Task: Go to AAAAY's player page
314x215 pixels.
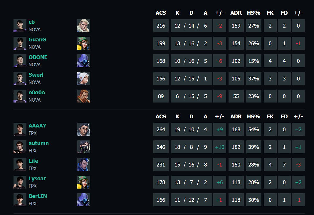Action: pos(37,126)
